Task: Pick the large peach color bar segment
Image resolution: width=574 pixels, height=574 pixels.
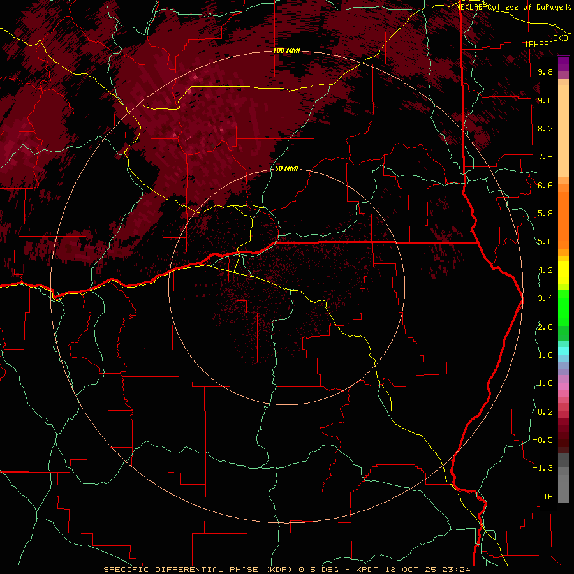Action: (x=563, y=131)
